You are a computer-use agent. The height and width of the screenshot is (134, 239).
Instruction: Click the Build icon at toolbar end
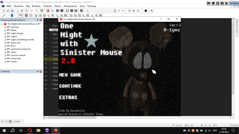151,11
